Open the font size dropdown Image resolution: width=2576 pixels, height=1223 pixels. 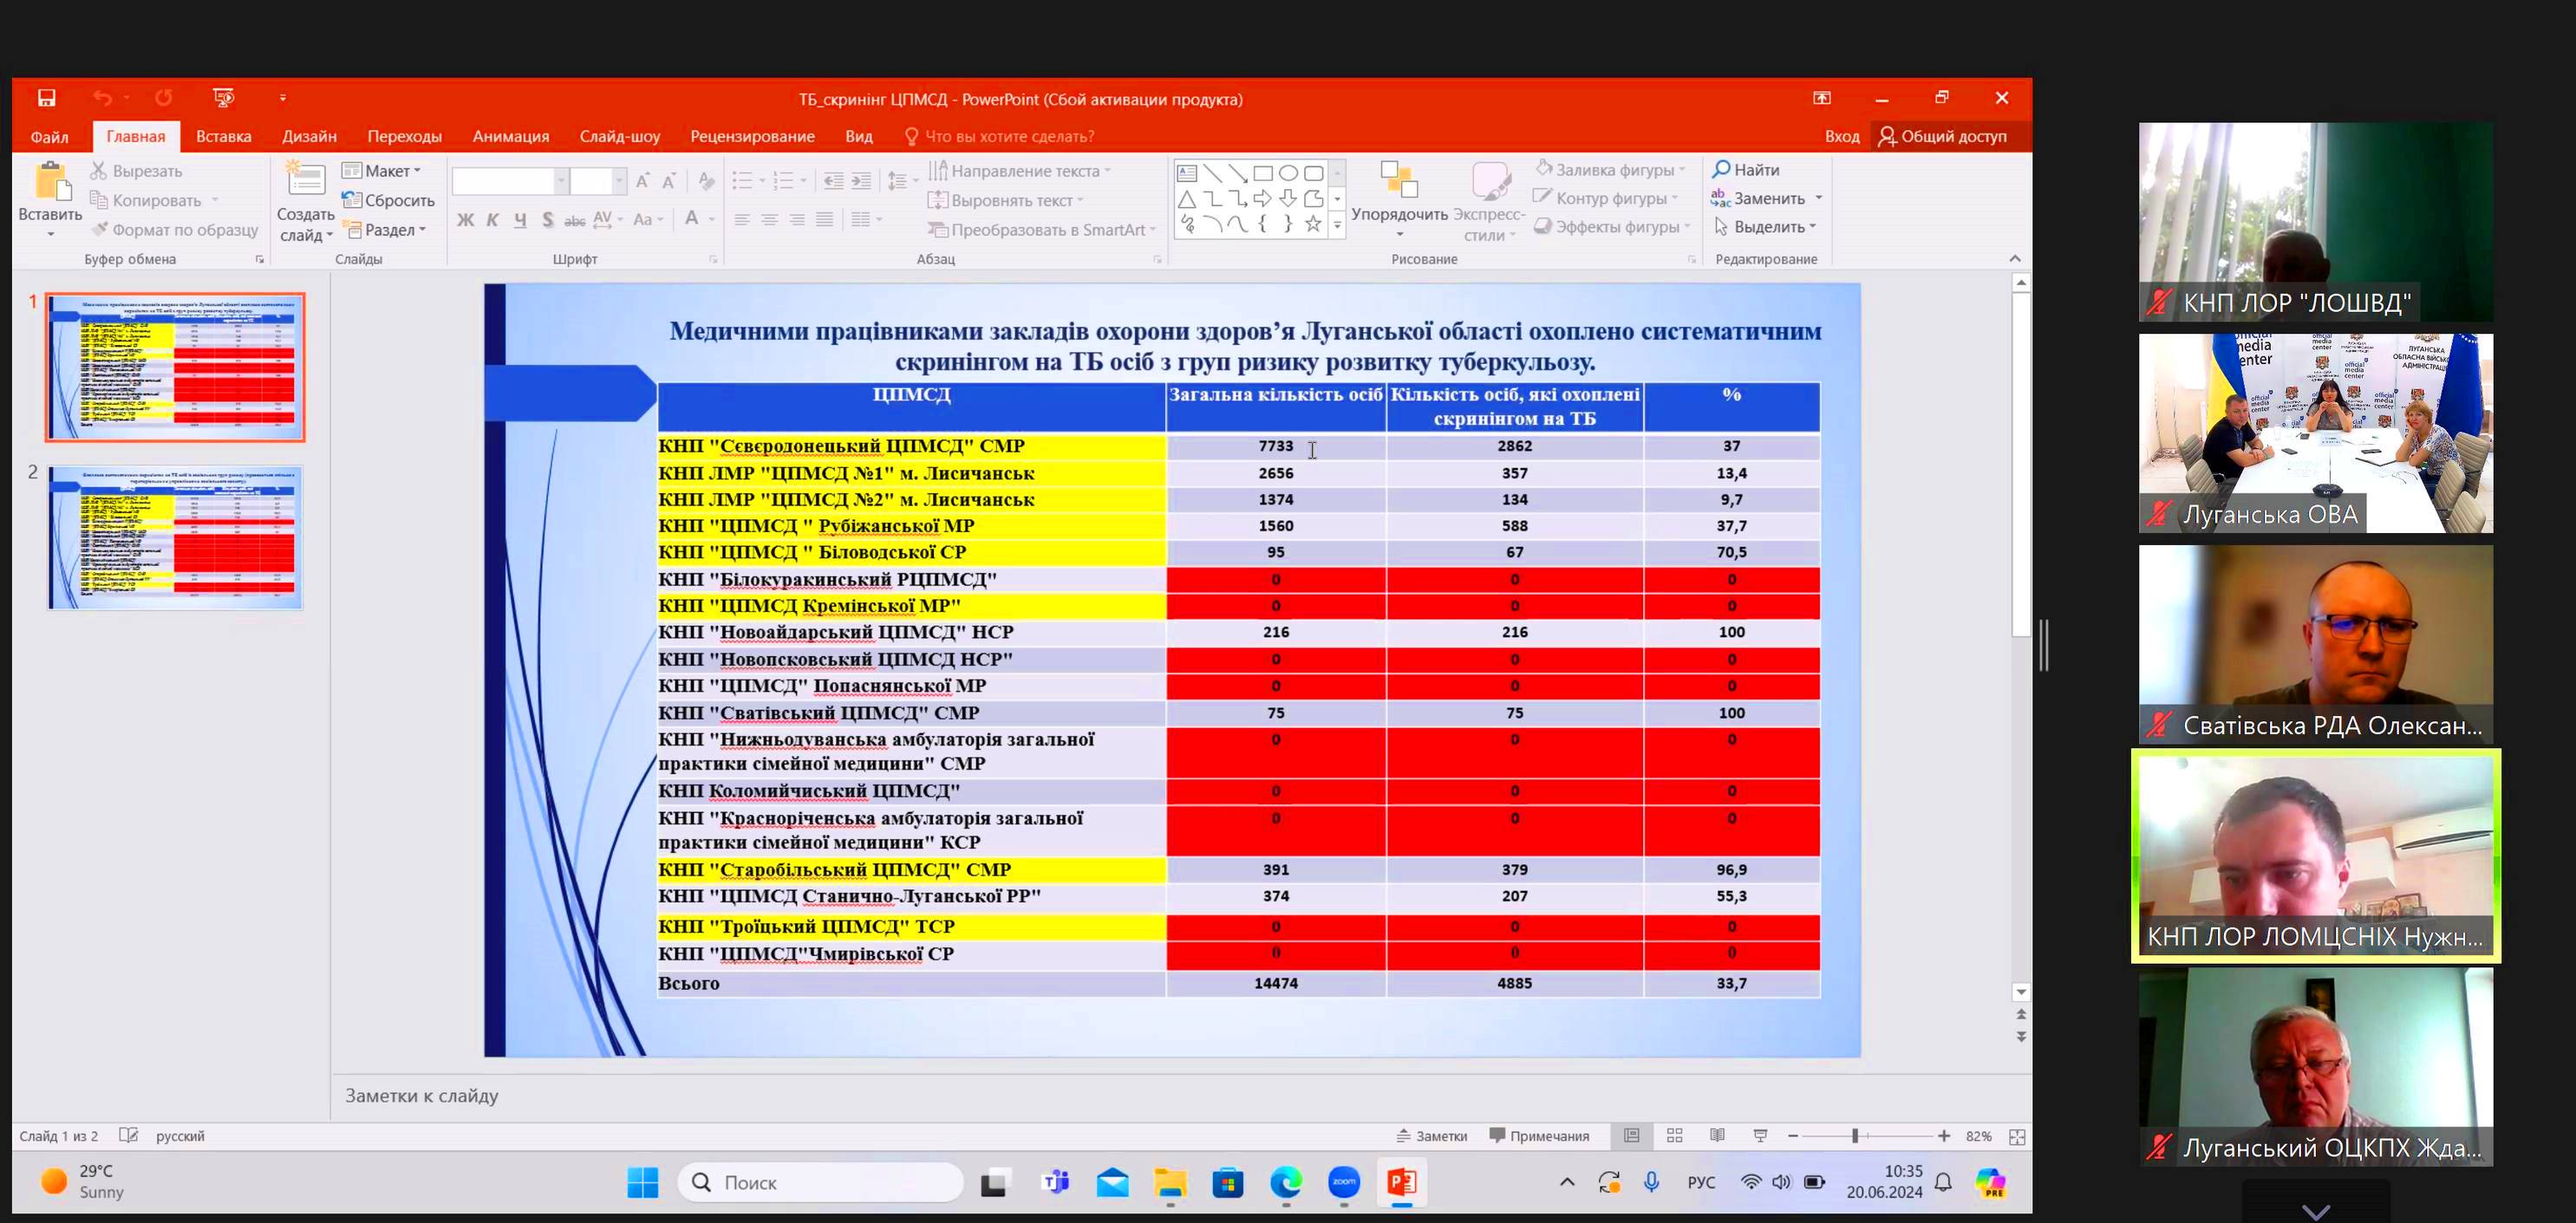click(619, 181)
